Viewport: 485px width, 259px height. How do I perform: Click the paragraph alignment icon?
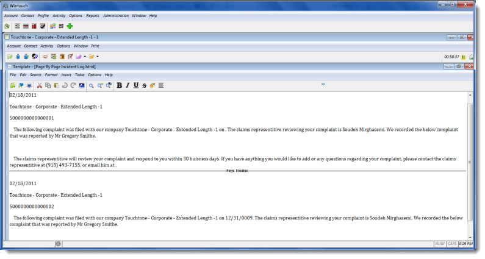(161, 85)
